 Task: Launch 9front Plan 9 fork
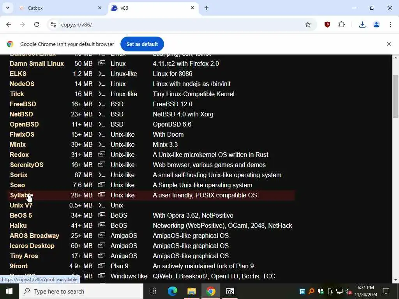[19, 266]
